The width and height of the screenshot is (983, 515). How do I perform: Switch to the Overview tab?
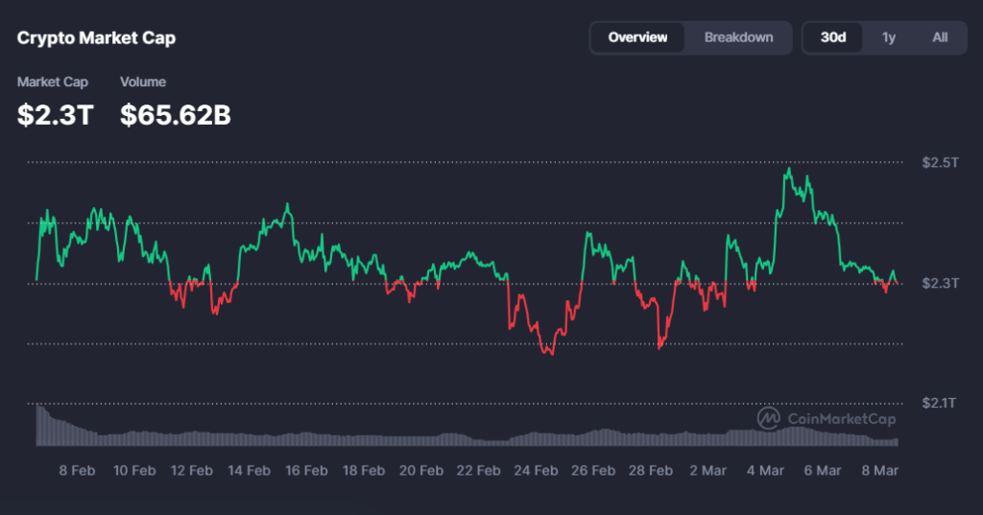(637, 37)
